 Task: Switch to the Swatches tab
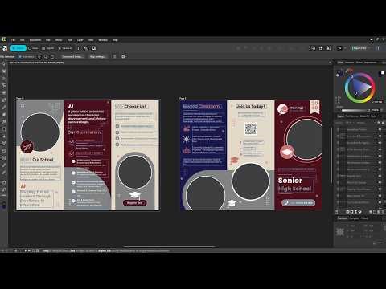(350, 63)
